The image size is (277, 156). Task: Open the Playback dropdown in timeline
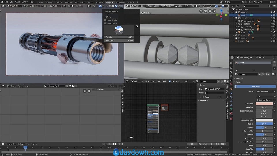(11, 144)
